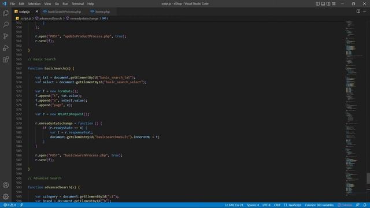Switch to the home.php tab
The width and height of the screenshot is (370, 208).
tap(102, 12)
